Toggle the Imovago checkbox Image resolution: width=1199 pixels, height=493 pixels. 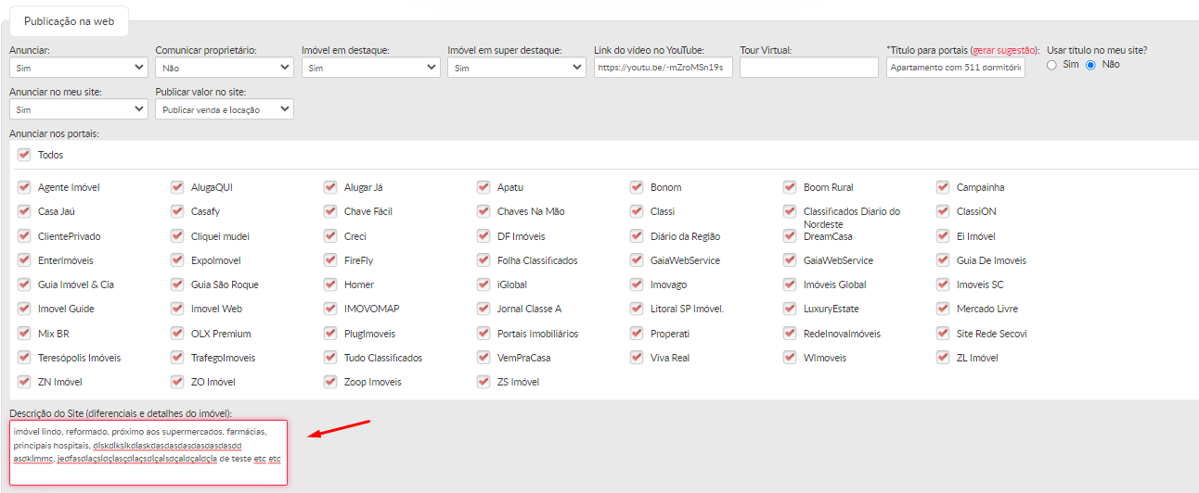[x=637, y=284]
